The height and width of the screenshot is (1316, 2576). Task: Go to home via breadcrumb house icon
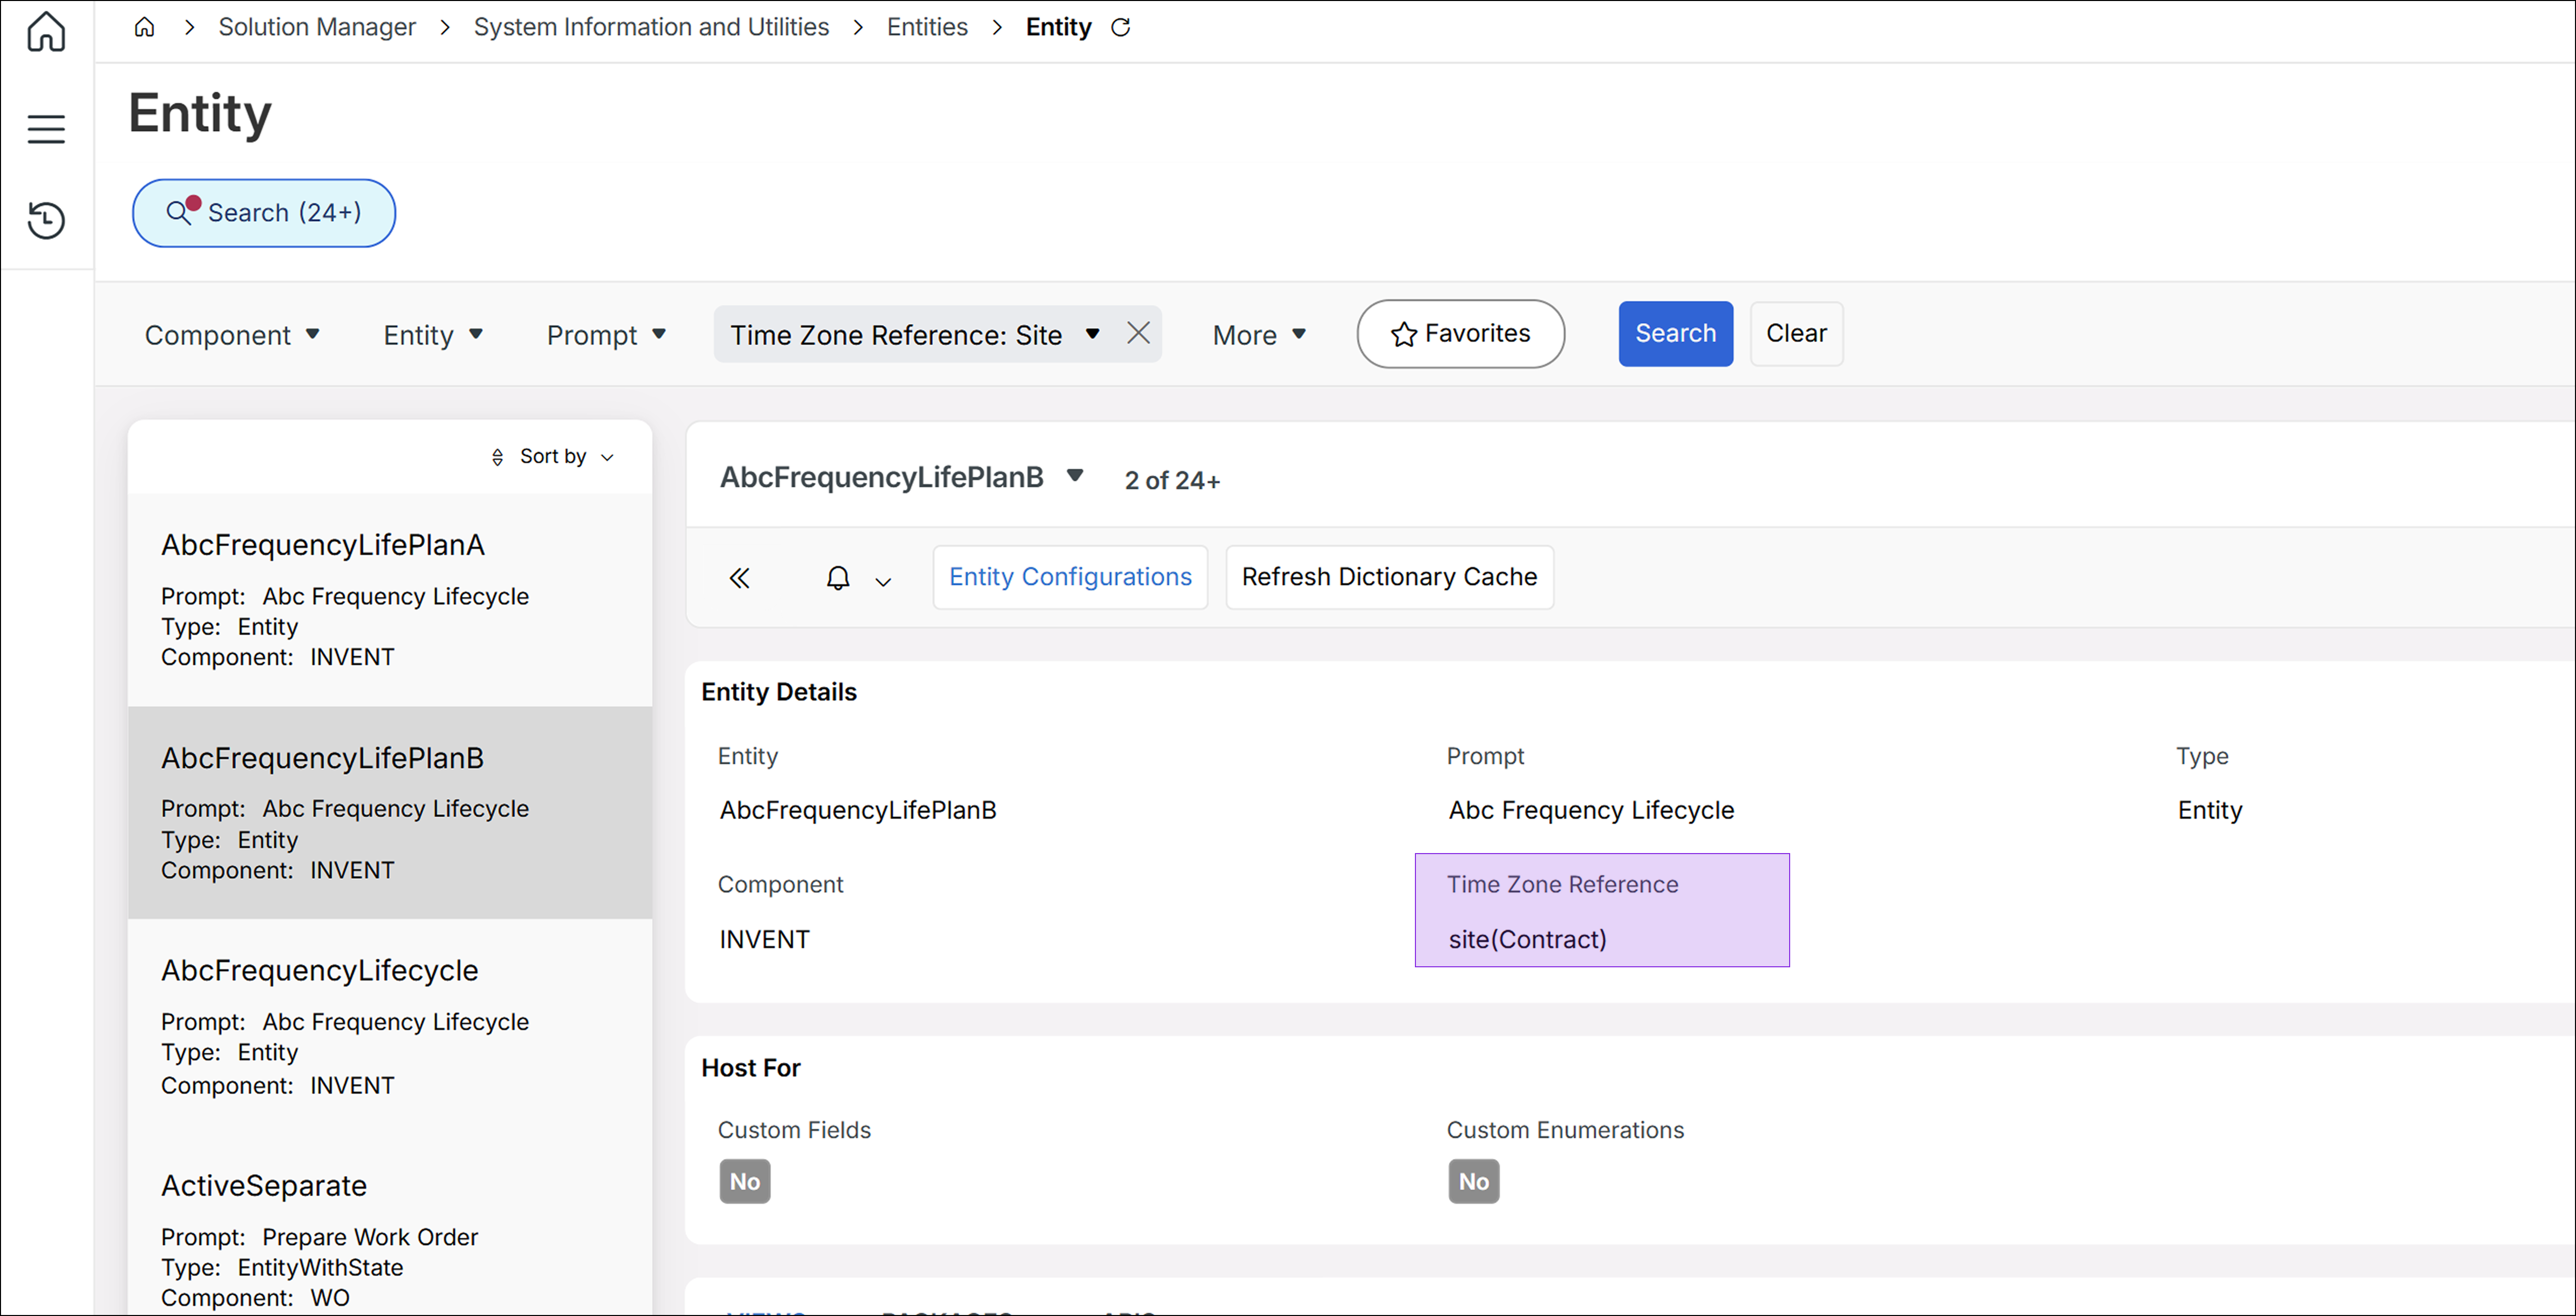pos(144,27)
